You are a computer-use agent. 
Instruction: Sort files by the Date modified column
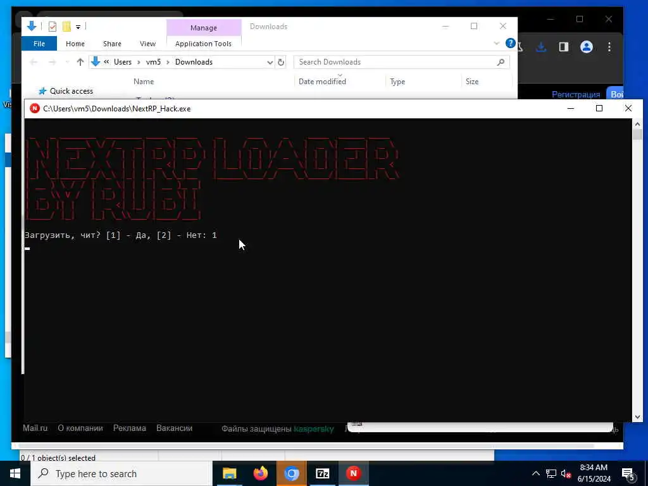pyautogui.click(x=322, y=82)
